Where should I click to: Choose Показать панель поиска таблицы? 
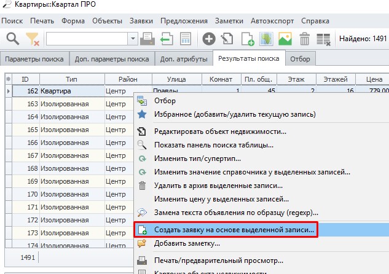pyautogui.click(x=261, y=145)
